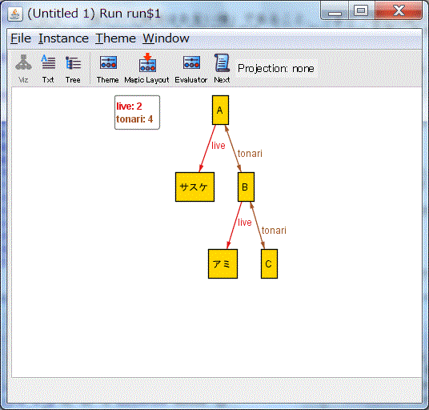Screen dimensions: 429x410
Task: Select node A in the graph
Action: coord(220,110)
